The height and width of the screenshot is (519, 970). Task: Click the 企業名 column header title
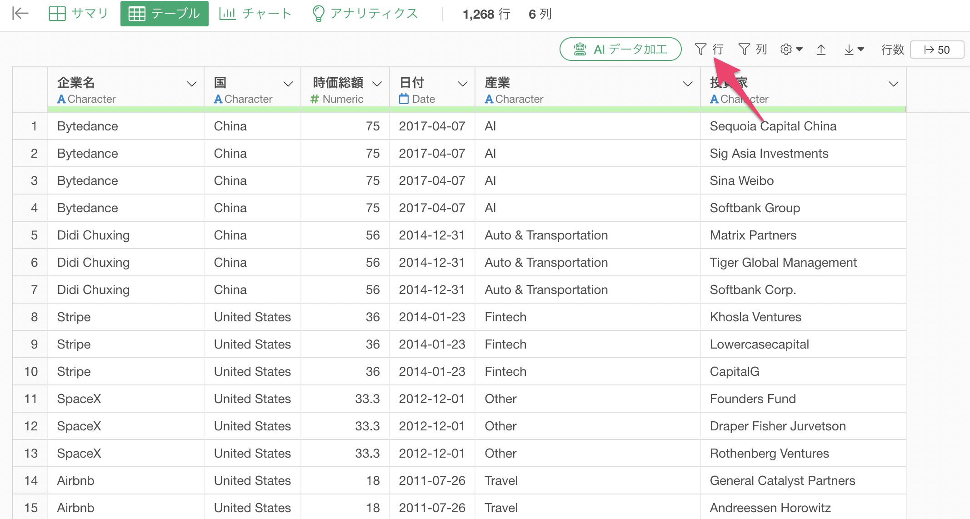point(76,82)
